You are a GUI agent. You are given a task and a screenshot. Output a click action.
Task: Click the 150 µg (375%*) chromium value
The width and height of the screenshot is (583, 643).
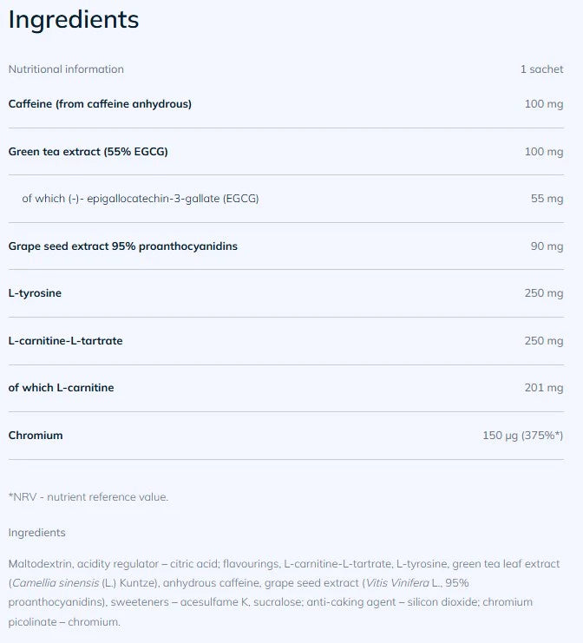[522, 436]
